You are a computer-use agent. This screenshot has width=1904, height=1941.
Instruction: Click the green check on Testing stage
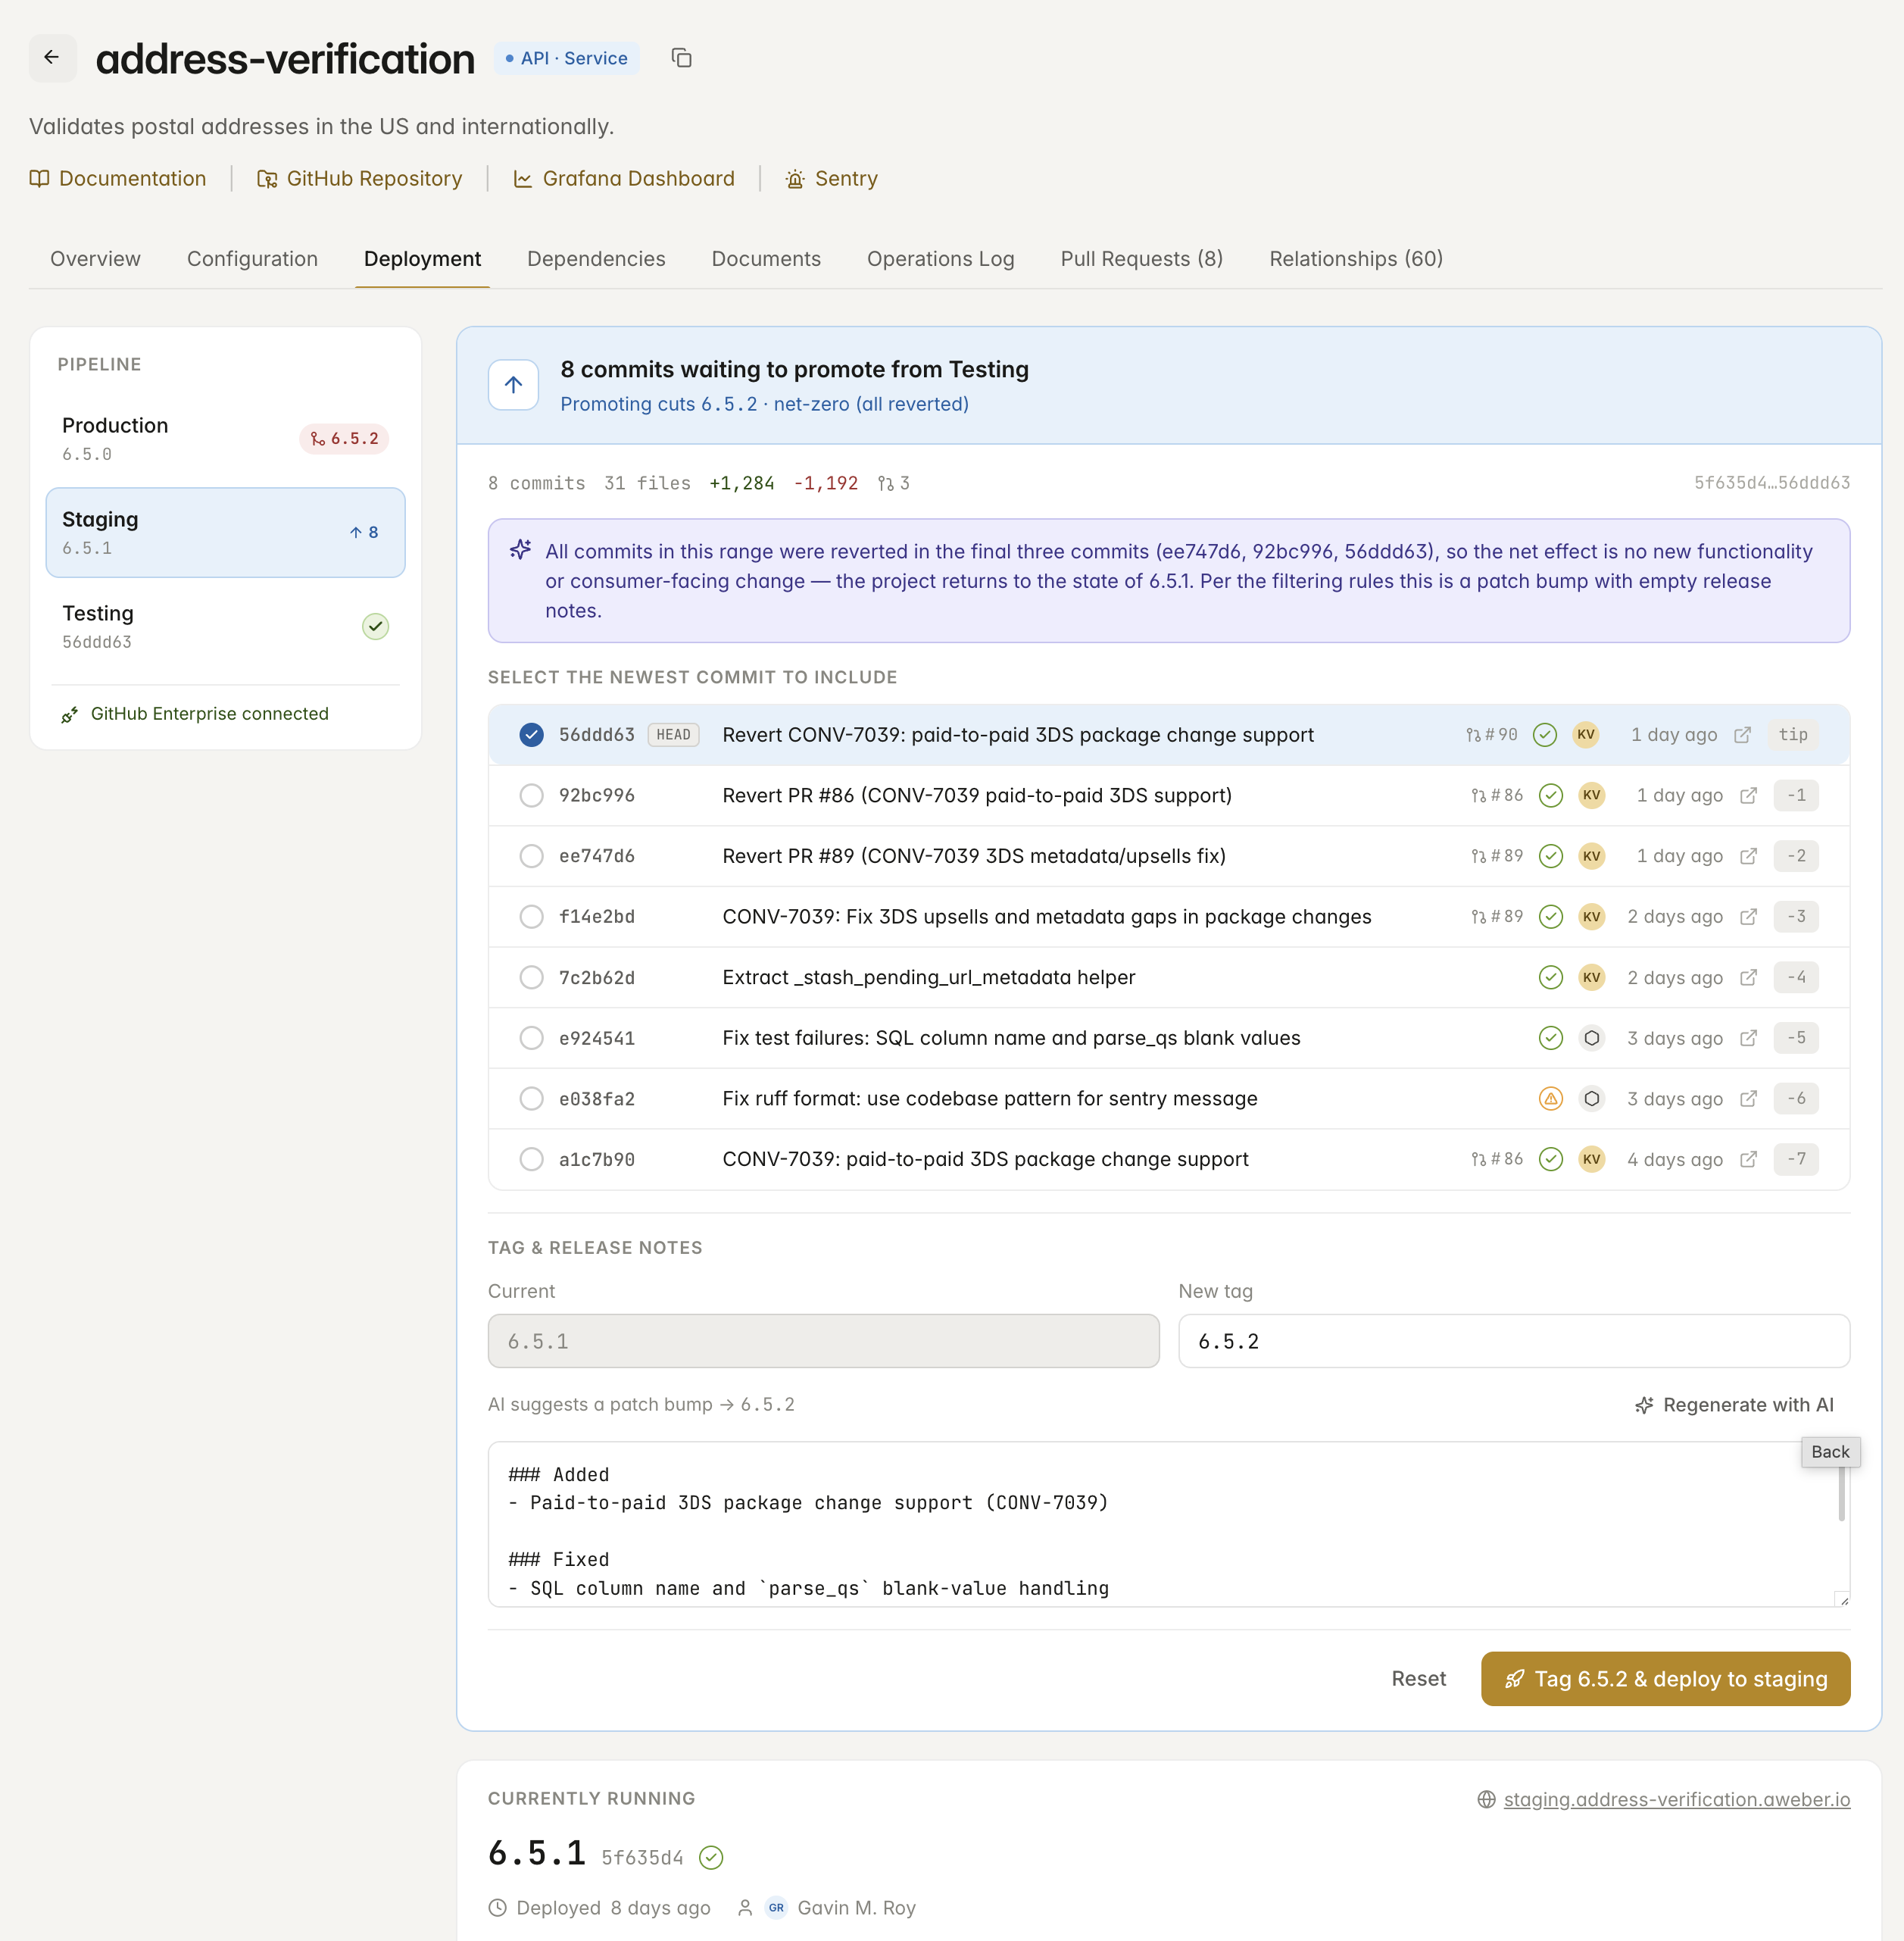pyautogui.click(x=375, y=627)
